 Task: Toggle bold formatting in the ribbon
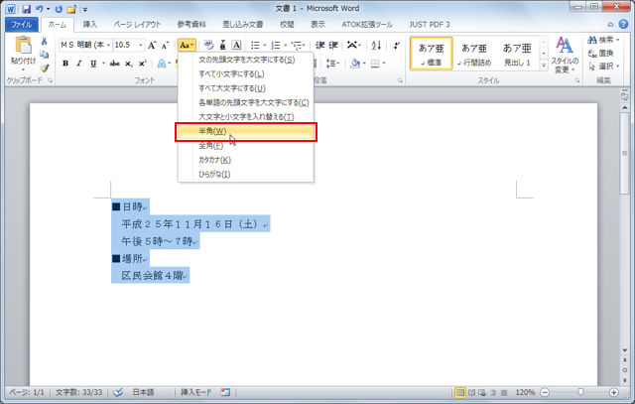coord(65,64)
